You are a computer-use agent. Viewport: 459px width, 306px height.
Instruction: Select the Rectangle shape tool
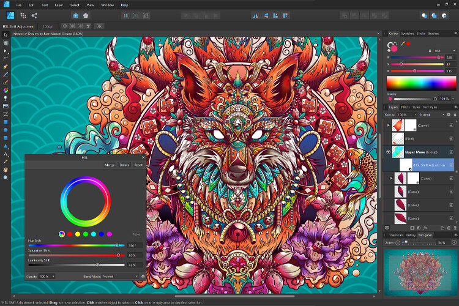tap(6, 122)
